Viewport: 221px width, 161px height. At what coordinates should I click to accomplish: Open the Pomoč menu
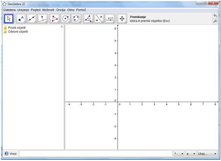(x=81, y=10)
